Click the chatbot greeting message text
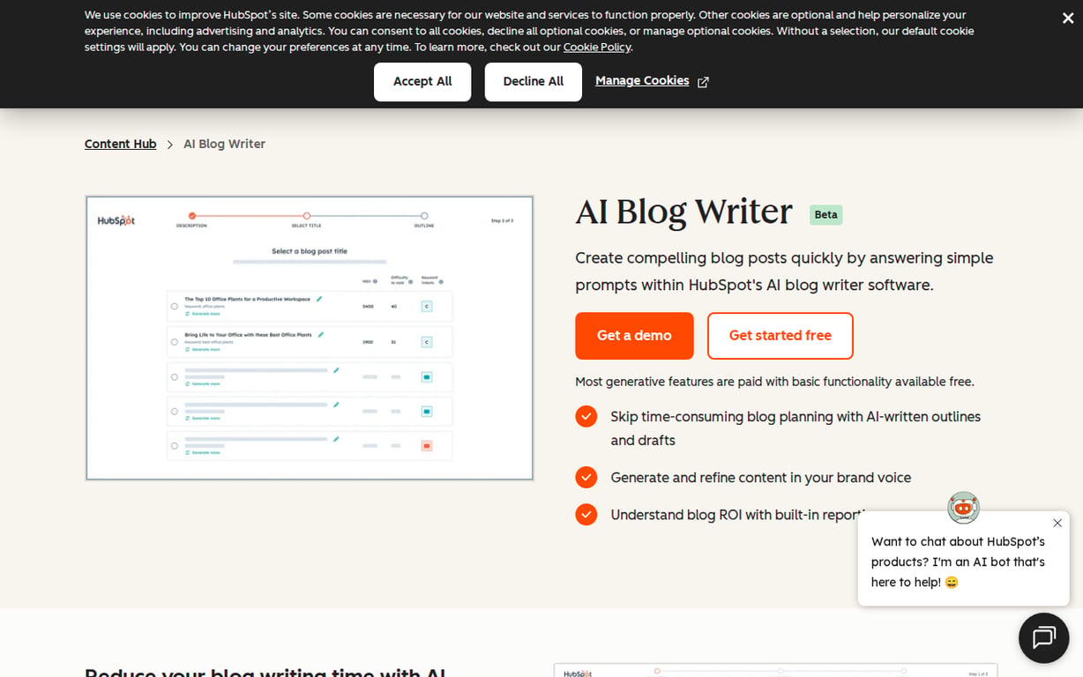The image size is (1083, 677). (x=959, y=562)
